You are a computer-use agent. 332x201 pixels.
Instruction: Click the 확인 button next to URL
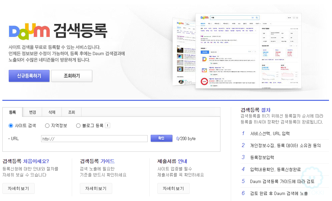[x=161, y=138]
